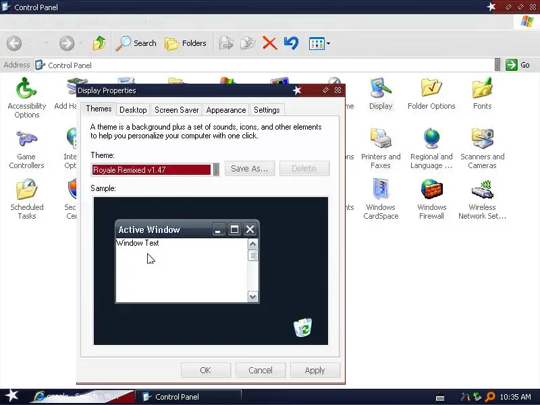The height and width of the screenshot is (405, 540).
Task: Click sample window scrollbar down arrow
Action: [x=252, y=297]
